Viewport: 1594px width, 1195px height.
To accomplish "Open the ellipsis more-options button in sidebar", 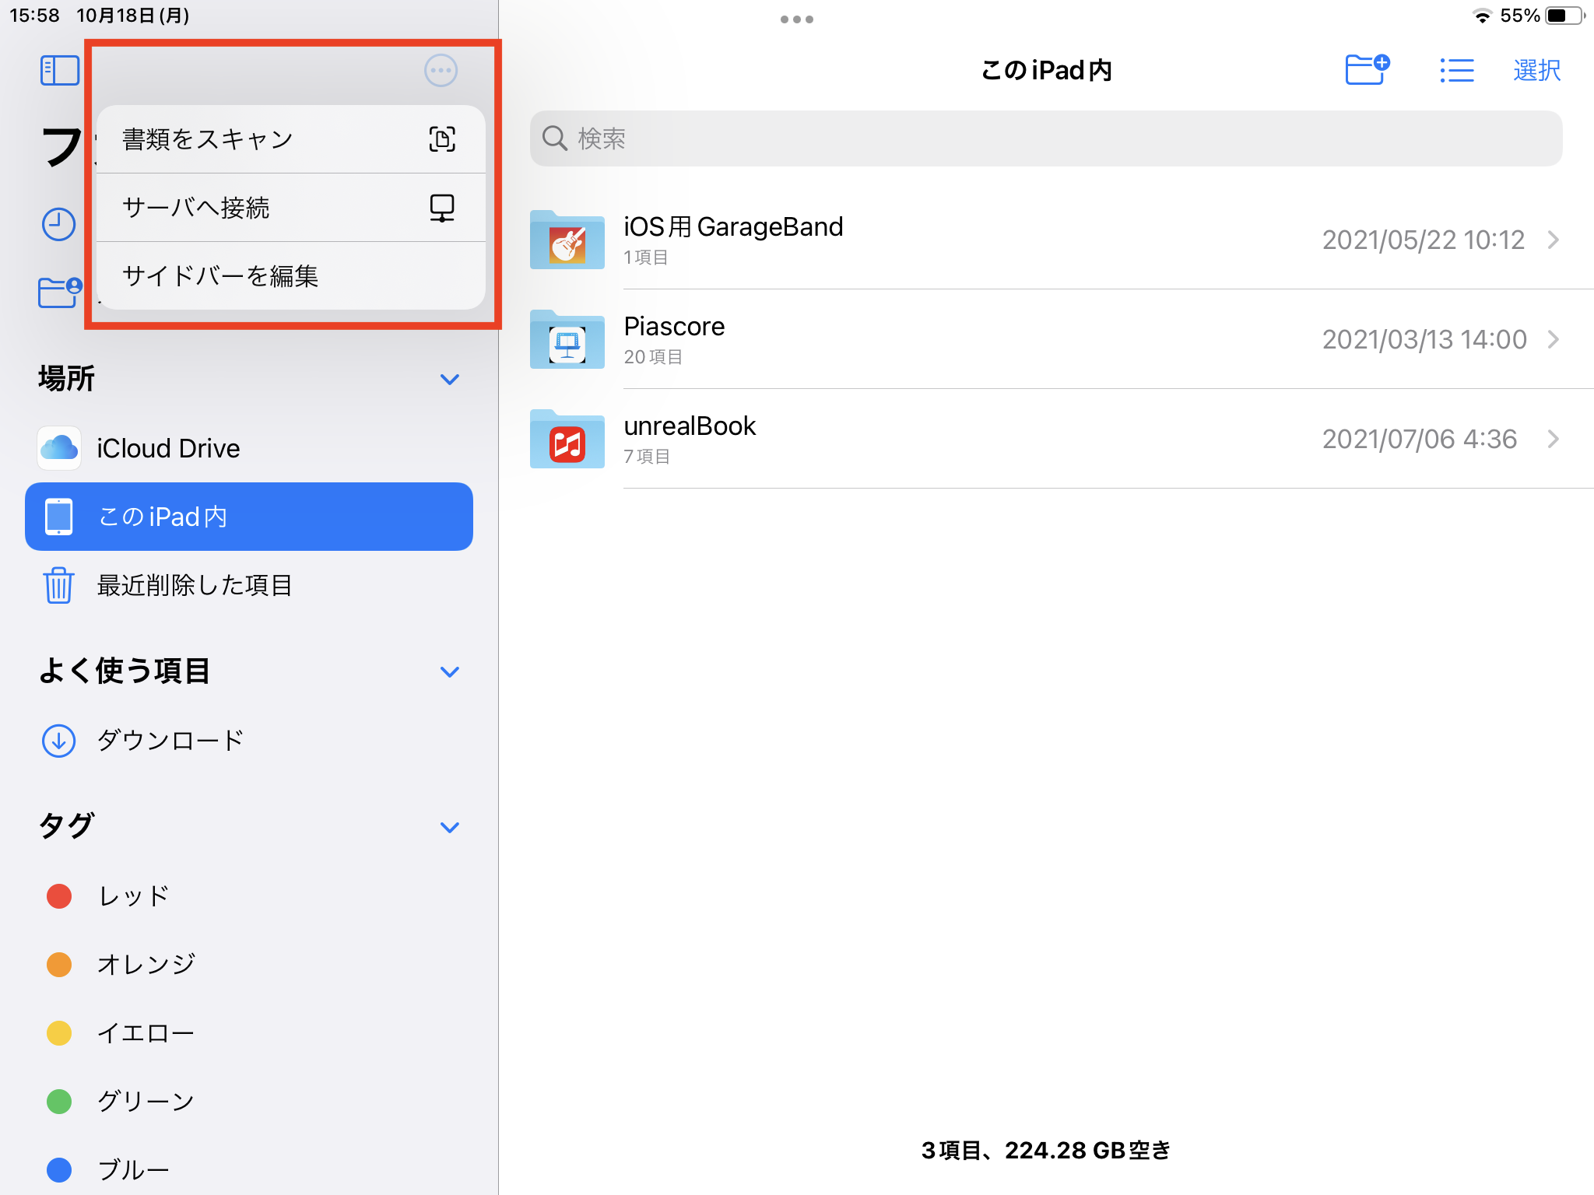I will click(441, 71).
